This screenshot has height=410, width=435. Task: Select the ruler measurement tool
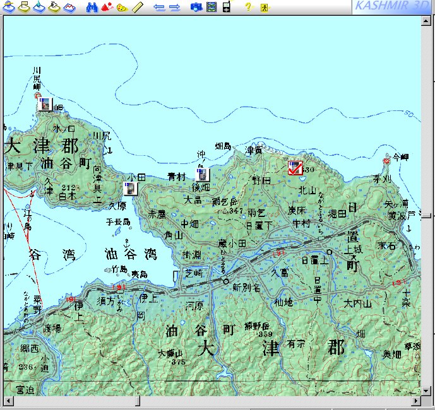[x=137, y=8]
